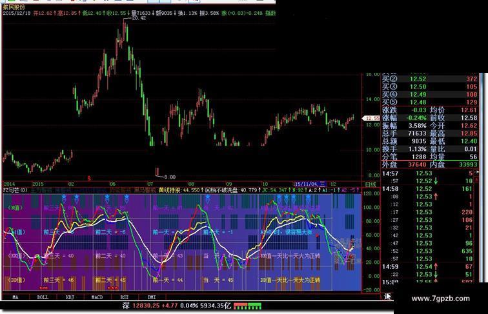
Task: Select the 买② 12.52 bid row
Action: 429,79
